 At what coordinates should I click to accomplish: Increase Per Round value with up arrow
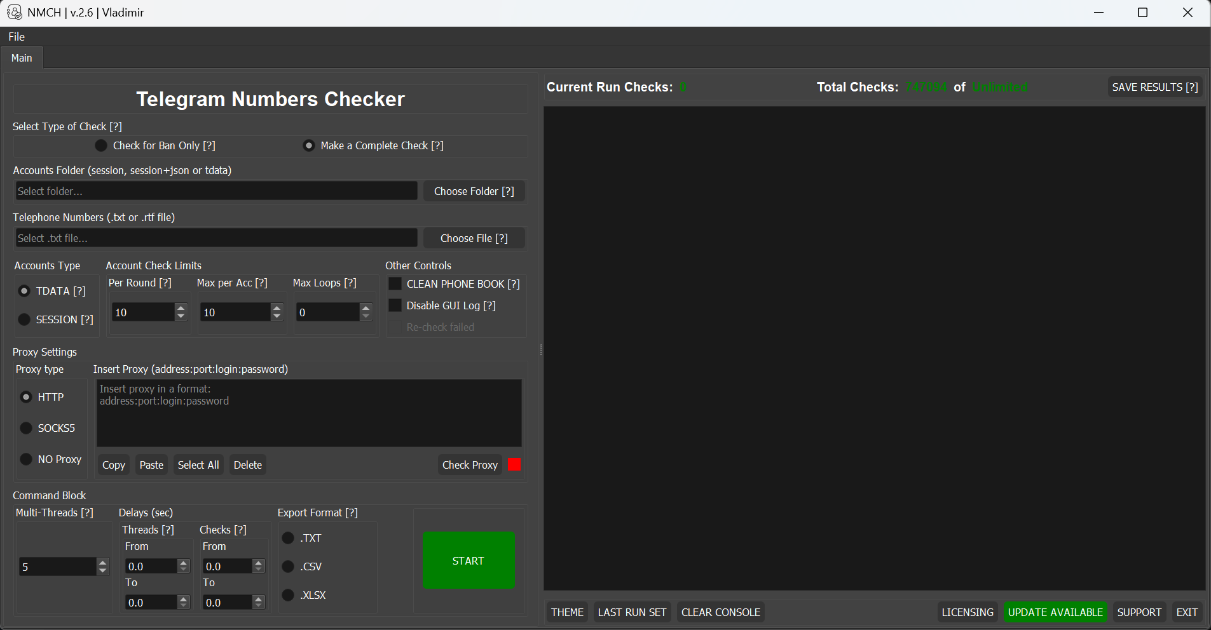pos(181,308)
